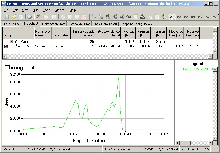Open the Window menu
This screenshot has width=220, height=153.
point(60,10)
